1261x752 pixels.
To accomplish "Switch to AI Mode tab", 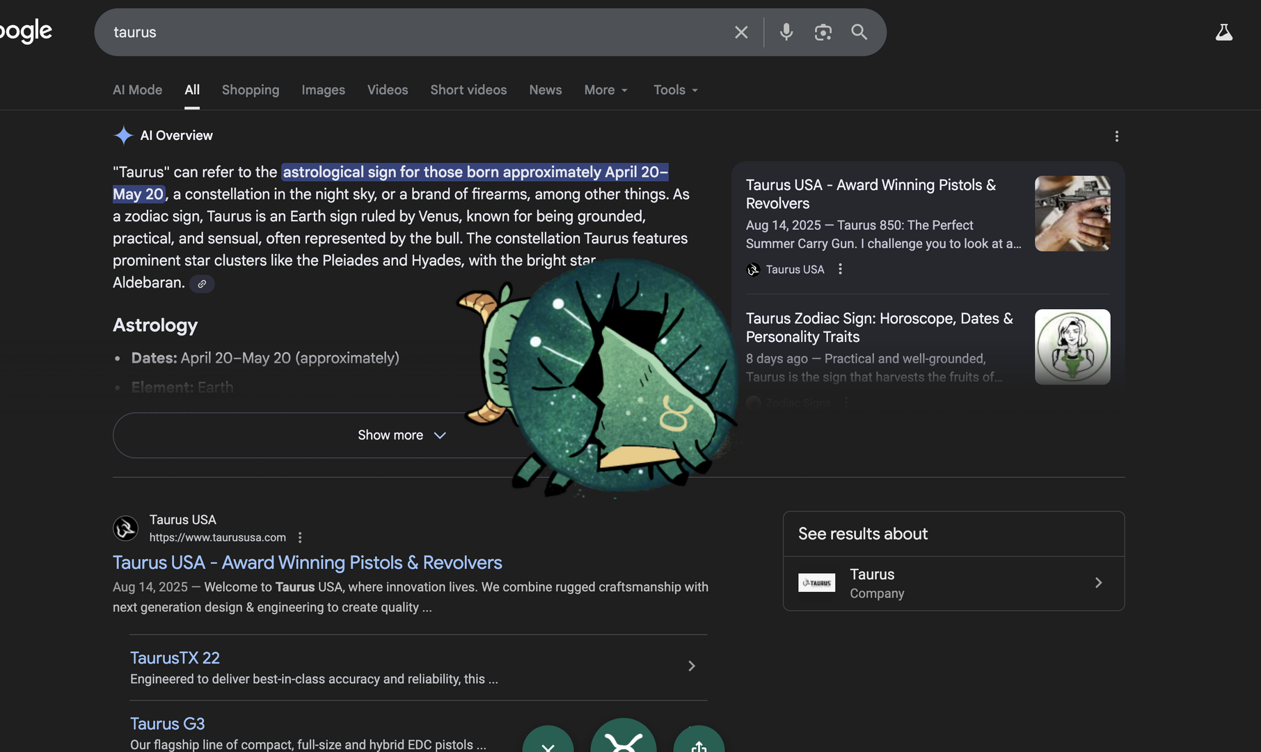I will coord(137,90).
